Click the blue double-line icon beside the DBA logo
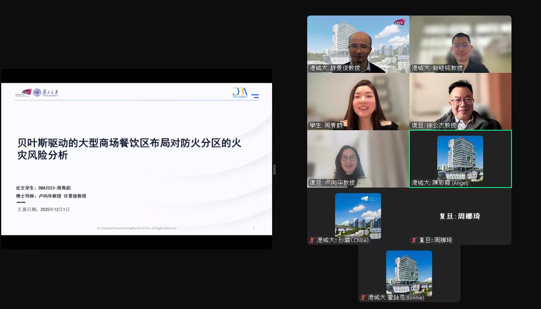 point(255,96)
